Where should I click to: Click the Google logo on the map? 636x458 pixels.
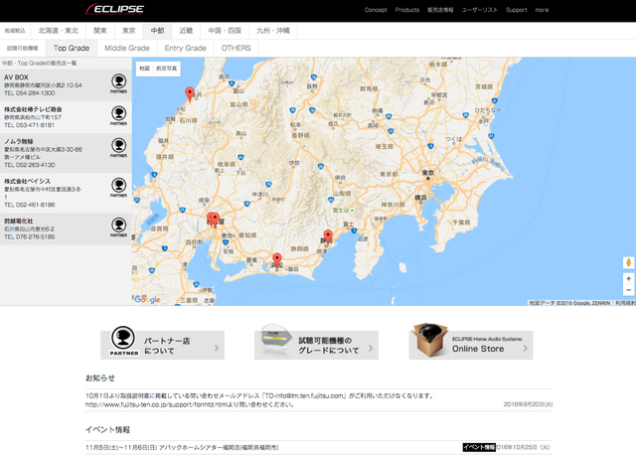(147, 300)
